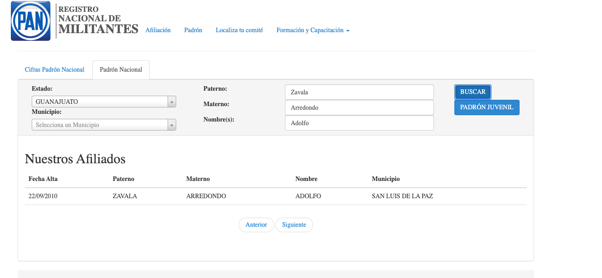Open the Afiliación menu link

pyautogui.click(x=158, y=30)
